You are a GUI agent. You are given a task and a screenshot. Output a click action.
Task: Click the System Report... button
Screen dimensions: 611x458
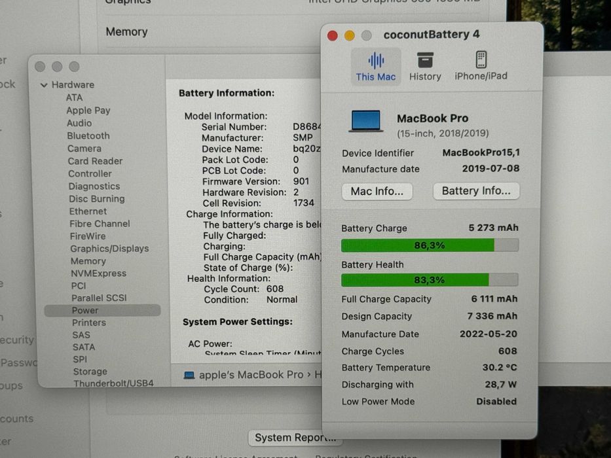click(x=295, y=438)
